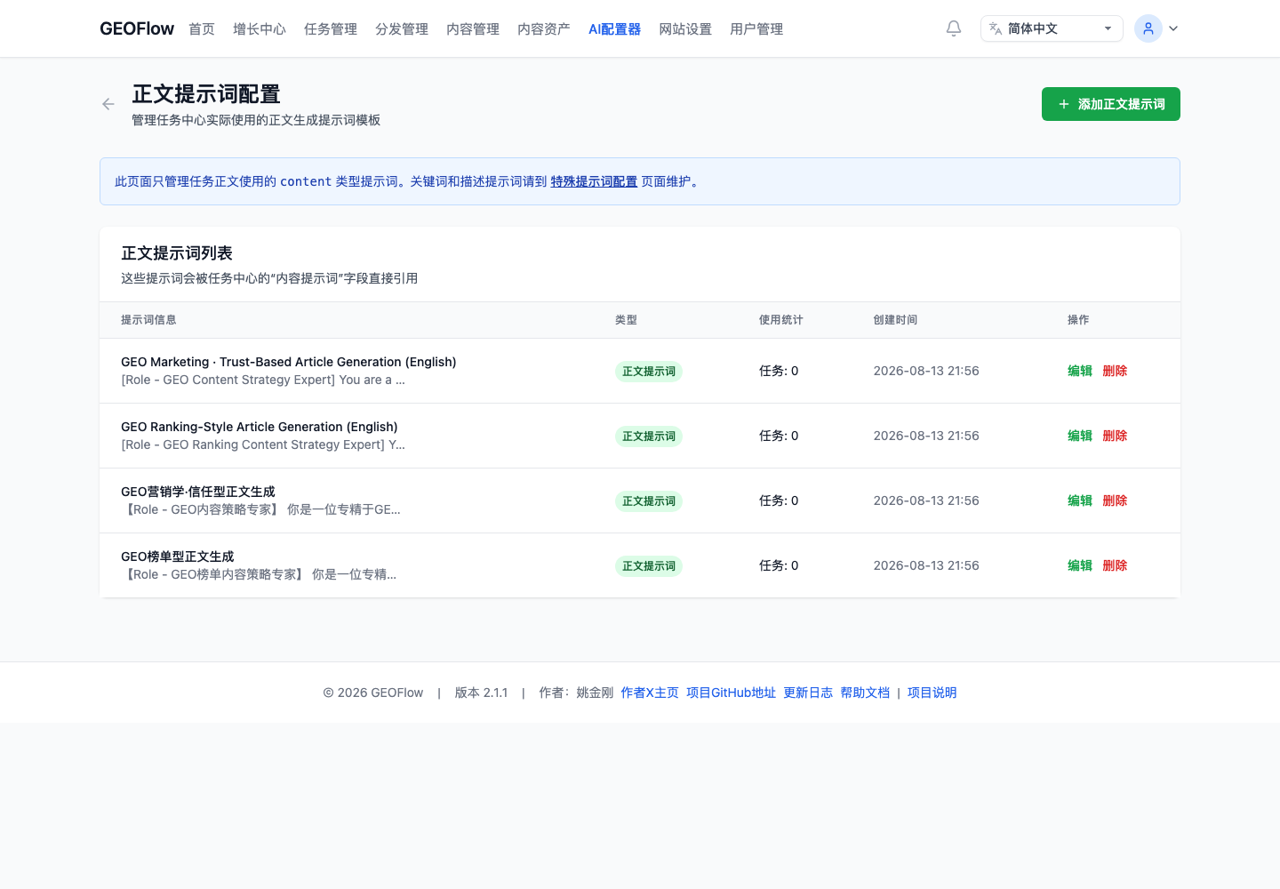Open the 帮助文档 footer link
This screenshot has height=889, width=1280.
[x=865, y=693]
